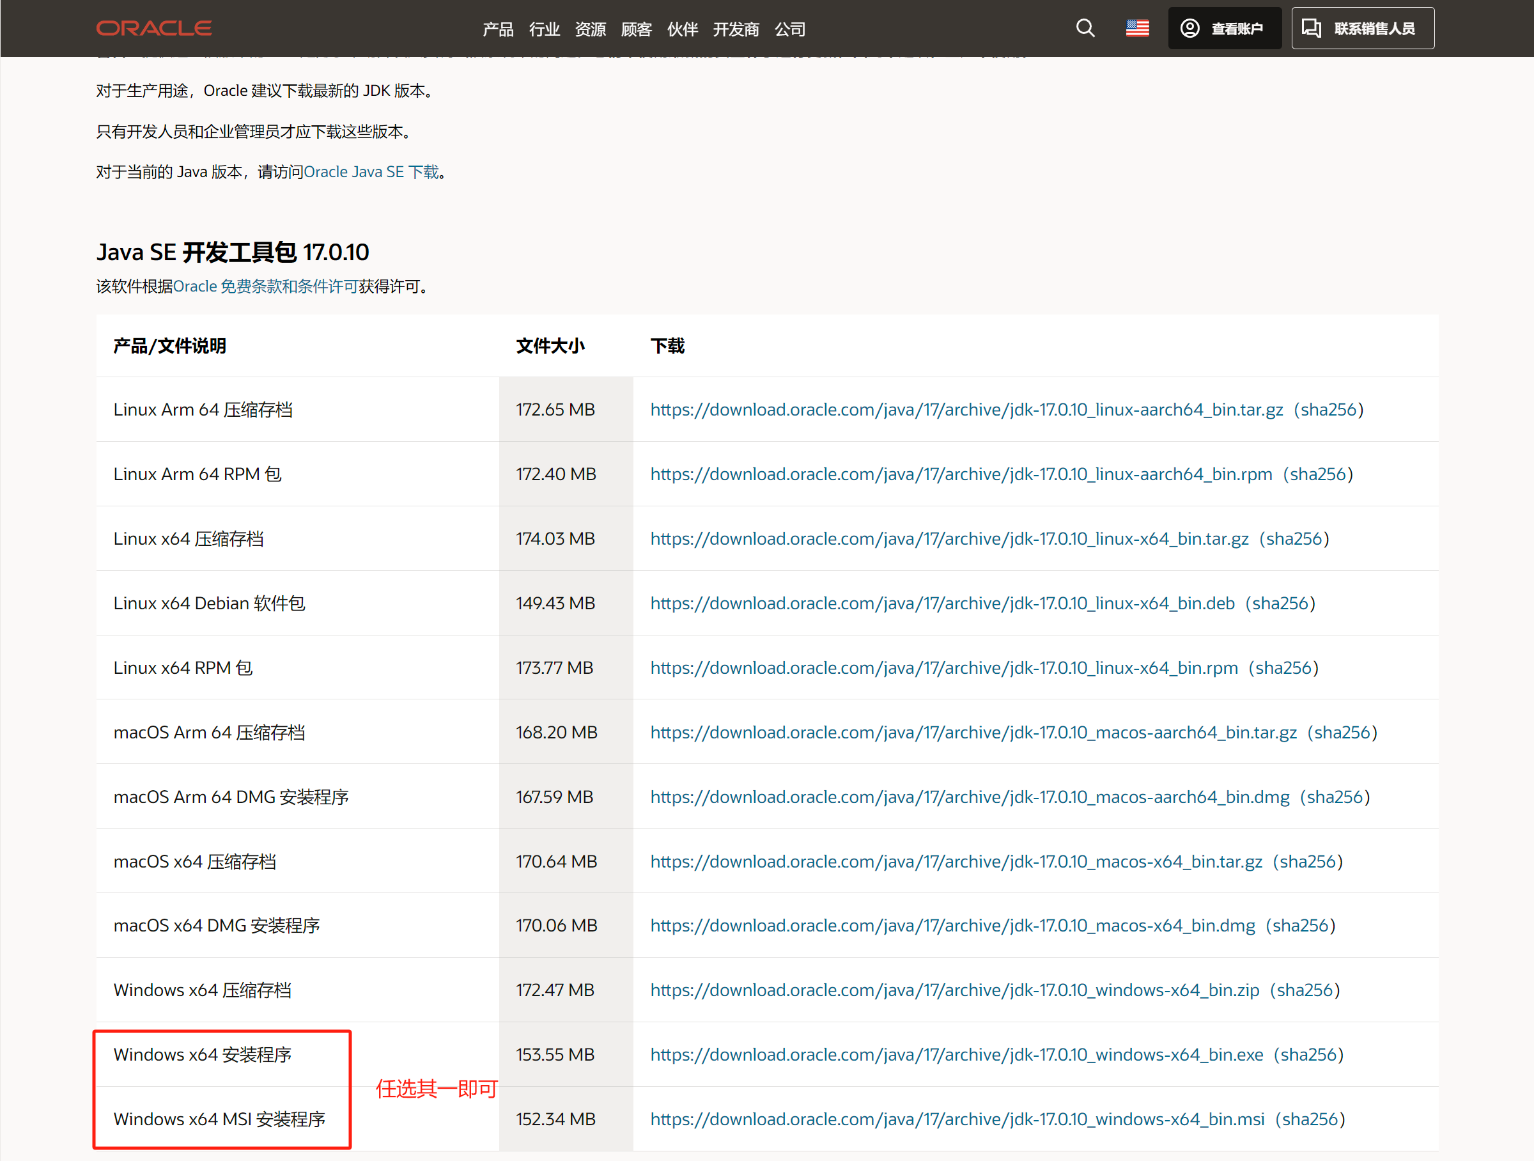Viewport: 1534px width, 1161px height.
Task: Click the Java SE 开发工具包 17.0.10 heading
Action: (232, 252)
